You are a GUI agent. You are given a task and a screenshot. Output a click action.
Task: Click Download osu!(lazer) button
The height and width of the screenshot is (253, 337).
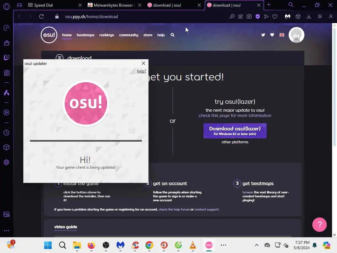pos(235,131)
